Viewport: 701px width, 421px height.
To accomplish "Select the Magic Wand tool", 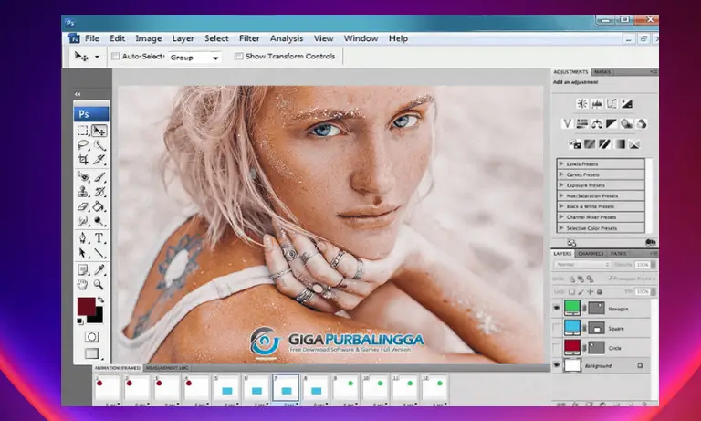I will (x=99, y=145).
